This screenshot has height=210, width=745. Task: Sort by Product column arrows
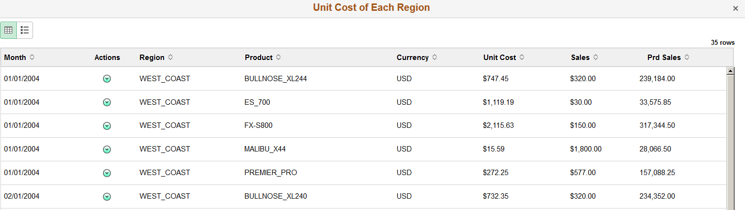pos(278,58)
